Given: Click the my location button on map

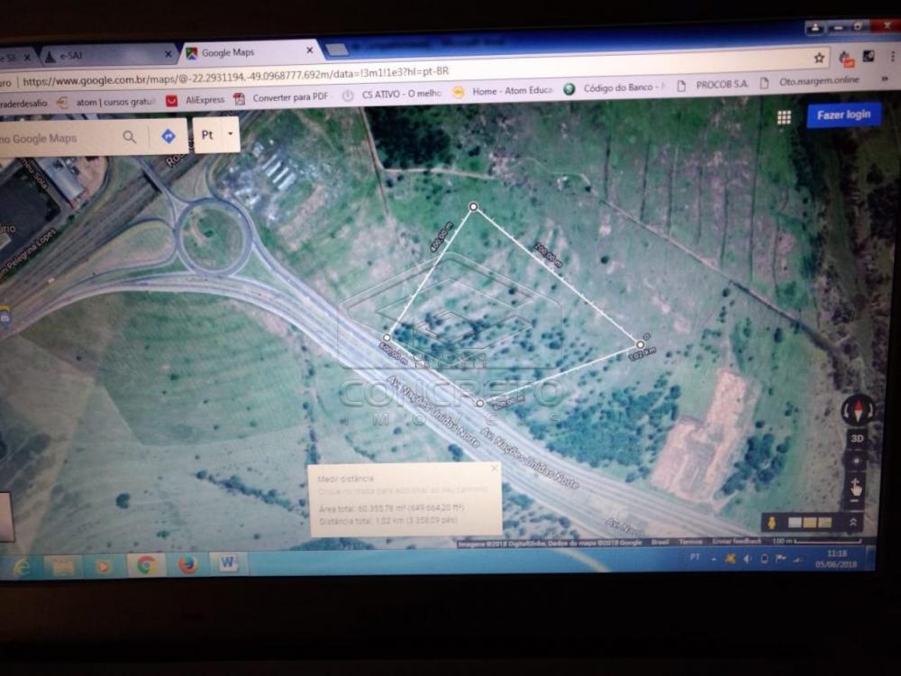Looking at the screenshot, I should 855,461.
